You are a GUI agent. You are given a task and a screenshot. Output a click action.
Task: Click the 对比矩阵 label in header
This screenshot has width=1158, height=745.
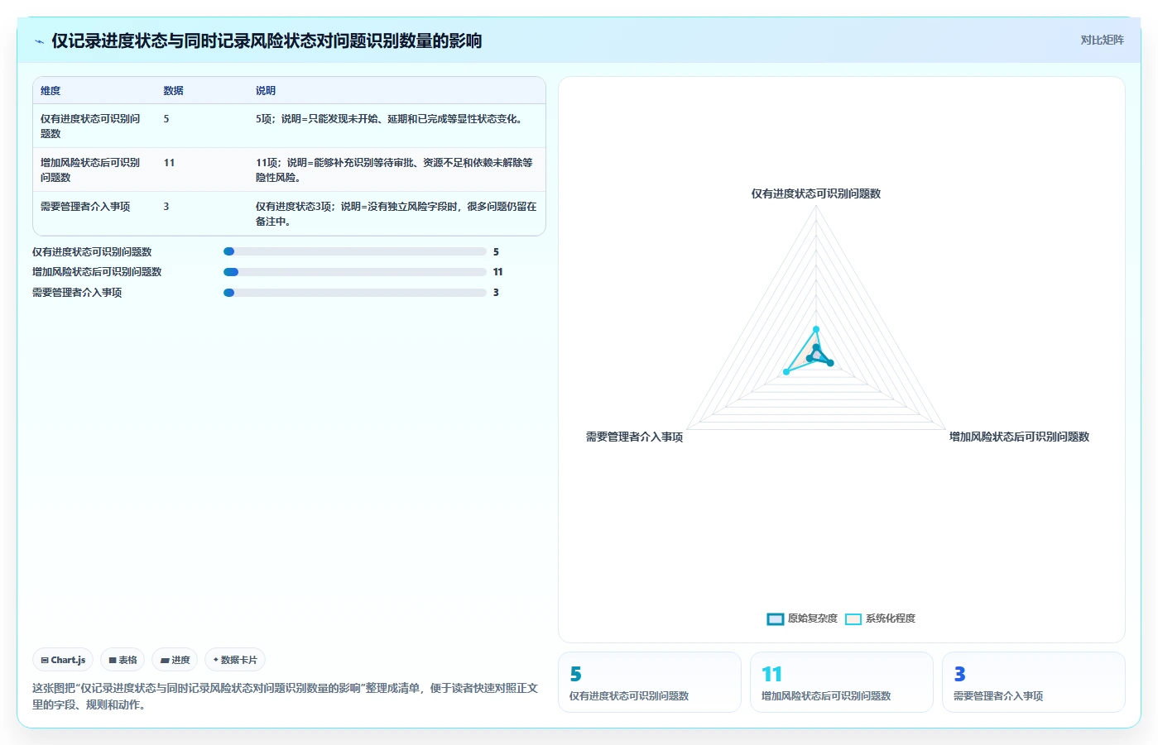(1102, 40)
